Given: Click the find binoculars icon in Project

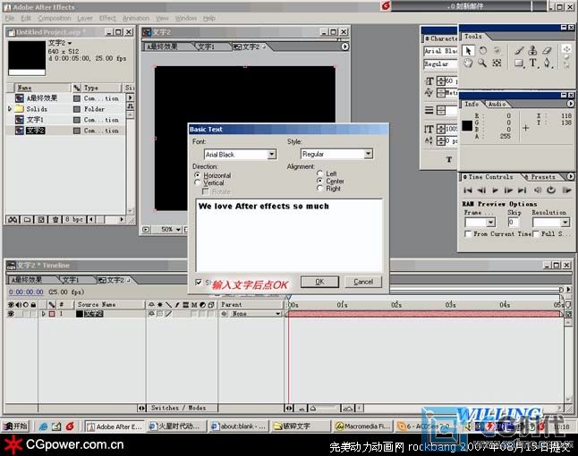Looking at the screenshot, I should pyautogui.click(x=13, y=220).
